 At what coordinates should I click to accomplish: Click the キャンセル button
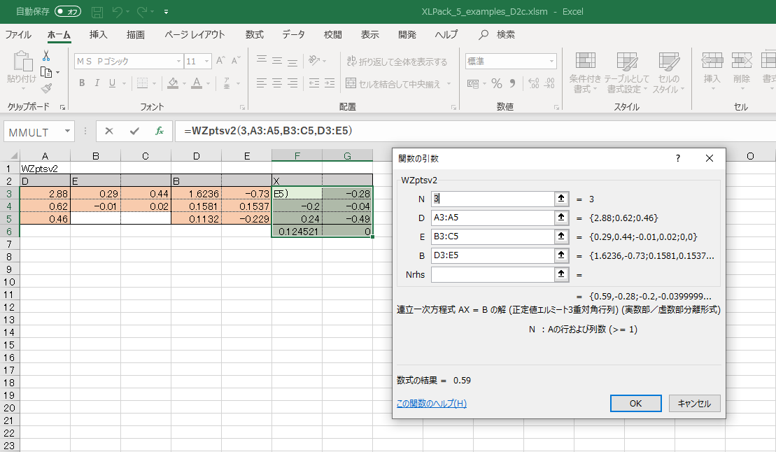pyautogui.click(x=694, y=404)
